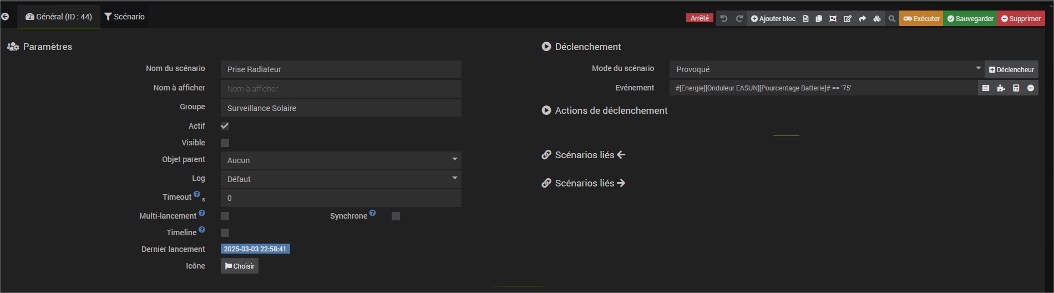Open the template cubes icon

pyautogui.click(x=877, y=18)
